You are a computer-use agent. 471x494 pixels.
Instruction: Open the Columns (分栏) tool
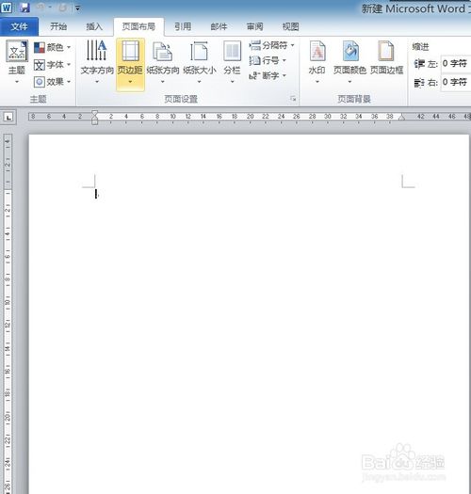pos(232,62)
